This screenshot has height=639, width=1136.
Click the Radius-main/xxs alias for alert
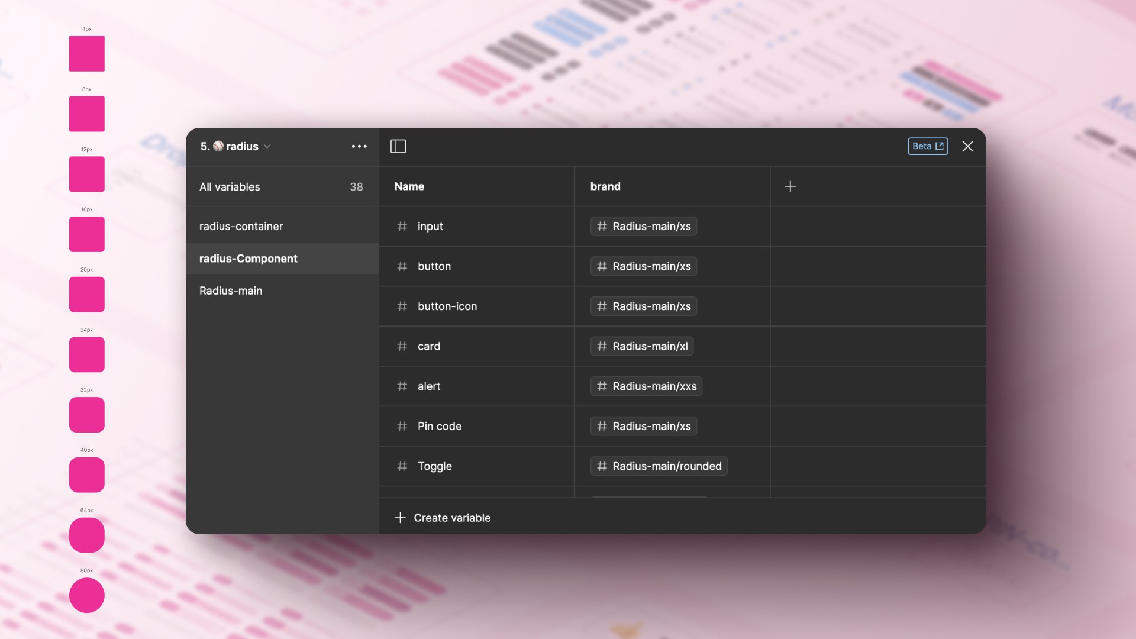pos(646,386)
